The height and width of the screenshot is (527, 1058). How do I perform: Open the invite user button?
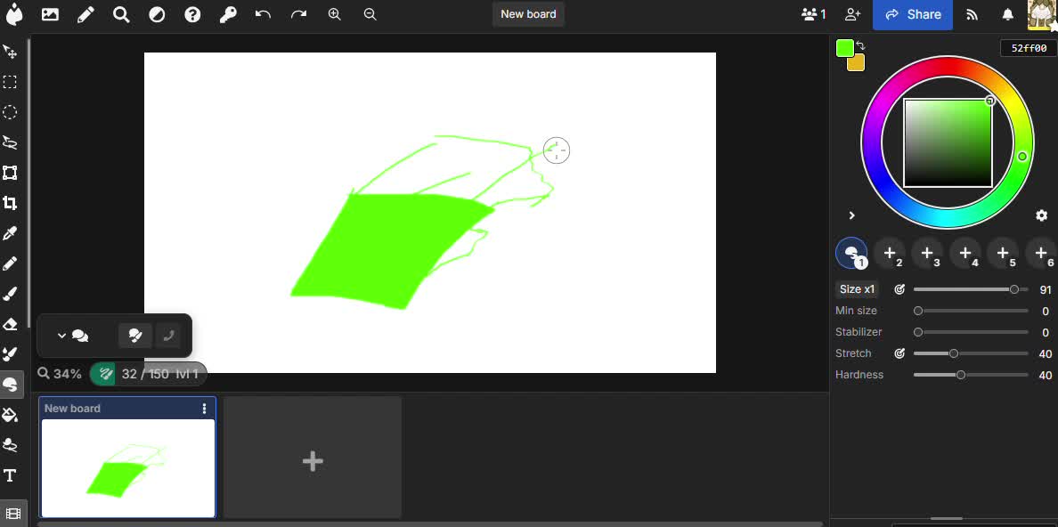click(x=853, y=14)
